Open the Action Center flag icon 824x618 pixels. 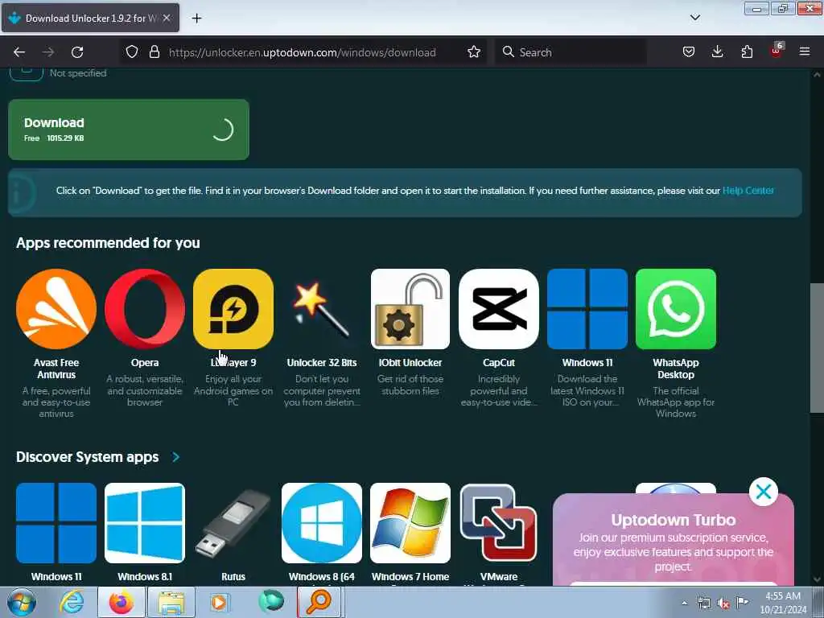[742, 602]
